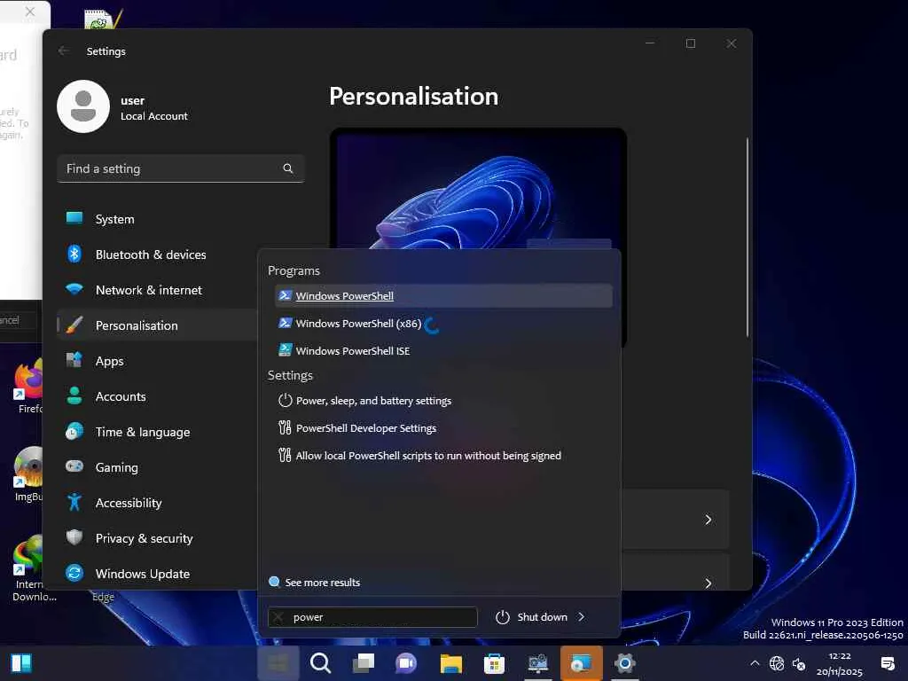908x681 pixels.
Task: Click the Bluetooth sidebar icon
Action: click(74, 254)
